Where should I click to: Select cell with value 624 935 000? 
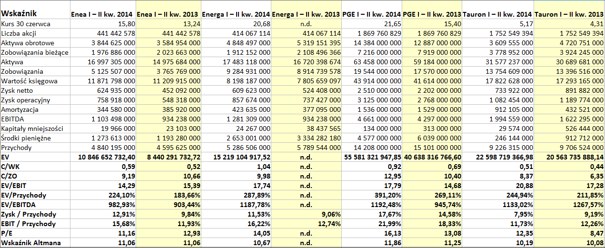(103, 90)
